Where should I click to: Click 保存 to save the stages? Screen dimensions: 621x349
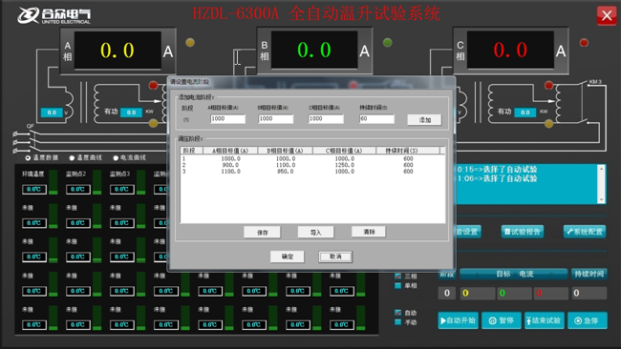[262, 233]
